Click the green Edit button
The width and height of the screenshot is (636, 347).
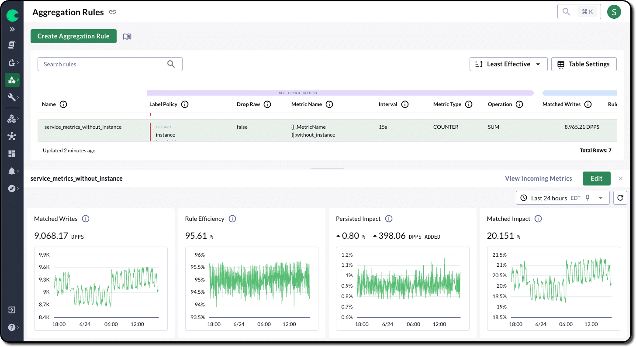pos(596,178)
